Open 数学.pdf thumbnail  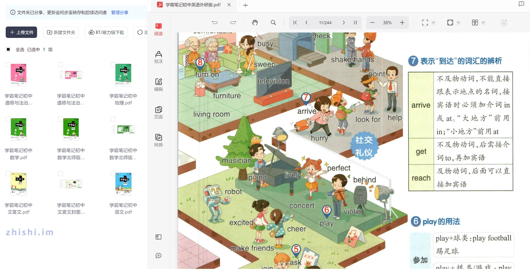19,129
